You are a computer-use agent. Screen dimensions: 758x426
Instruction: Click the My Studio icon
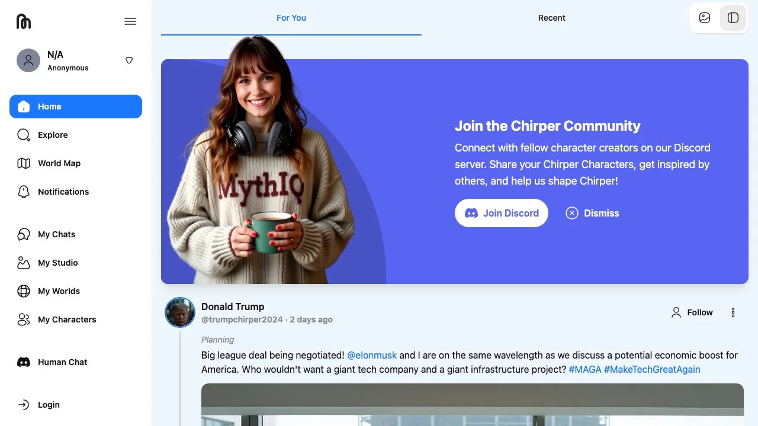click(x=24, y=263)
